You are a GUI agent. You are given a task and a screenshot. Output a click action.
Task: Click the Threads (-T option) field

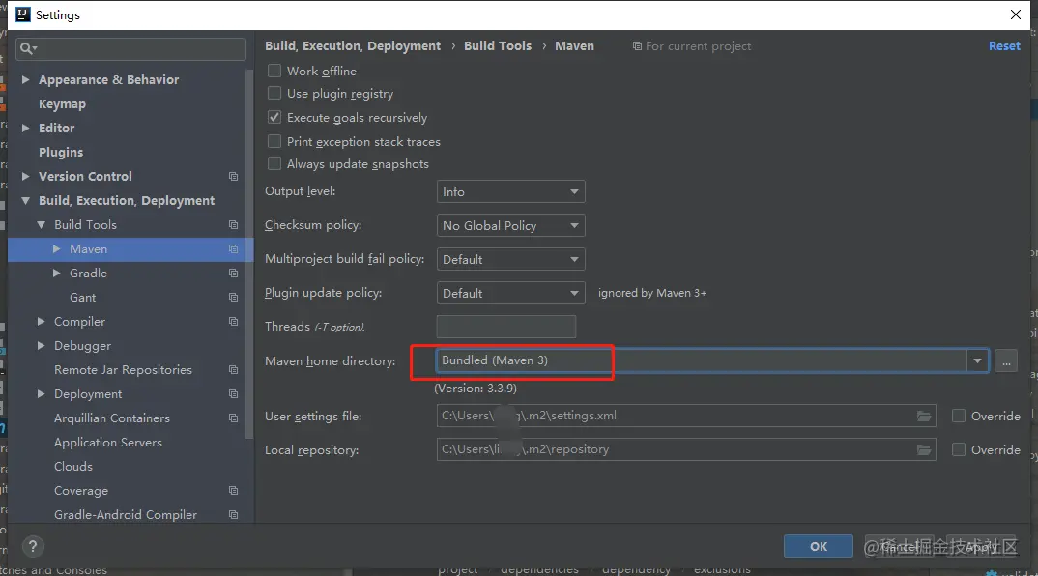click(505, 327)
